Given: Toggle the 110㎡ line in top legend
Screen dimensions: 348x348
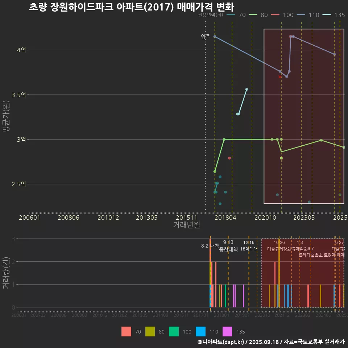Looking at the screenshot, I should tap(308, 15).
